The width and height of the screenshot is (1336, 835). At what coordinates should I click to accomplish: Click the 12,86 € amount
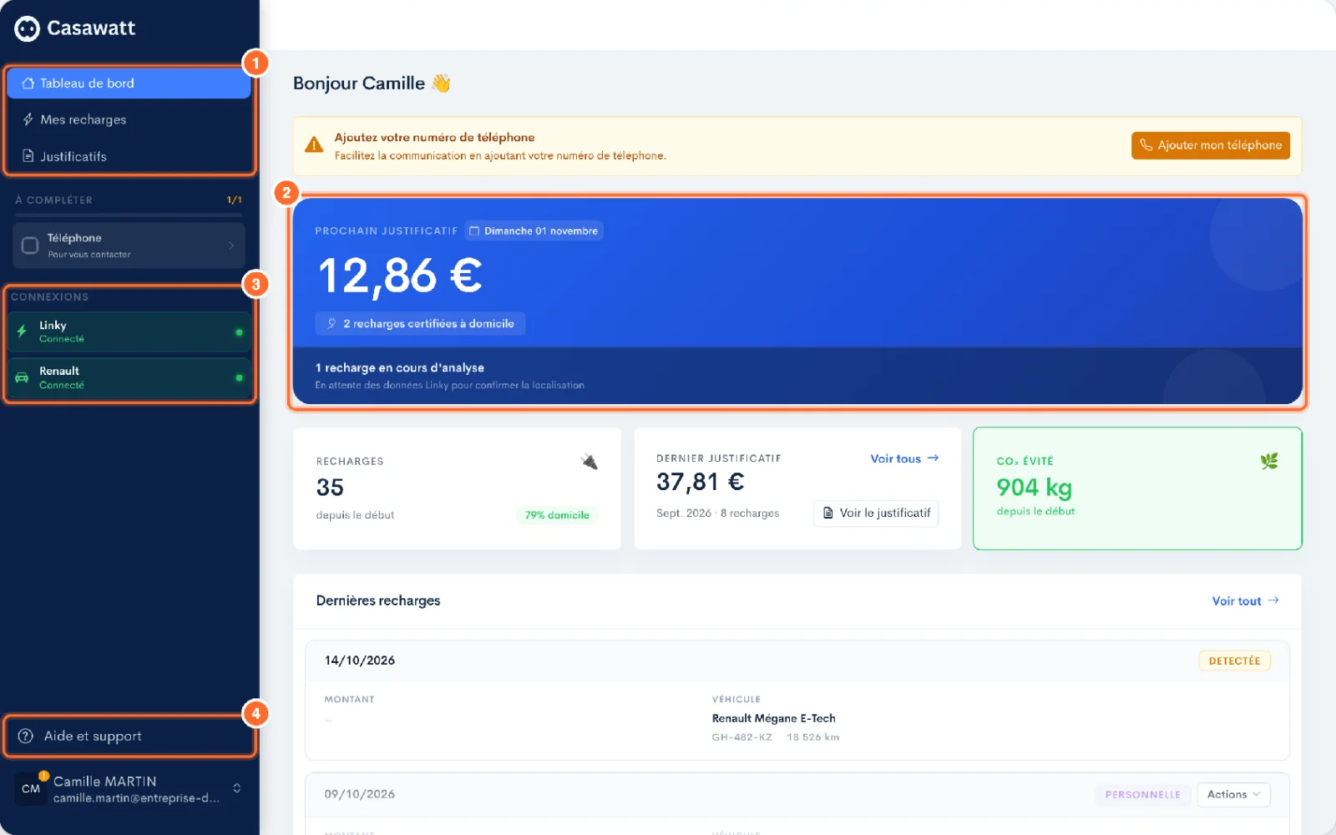click(400, 276)
